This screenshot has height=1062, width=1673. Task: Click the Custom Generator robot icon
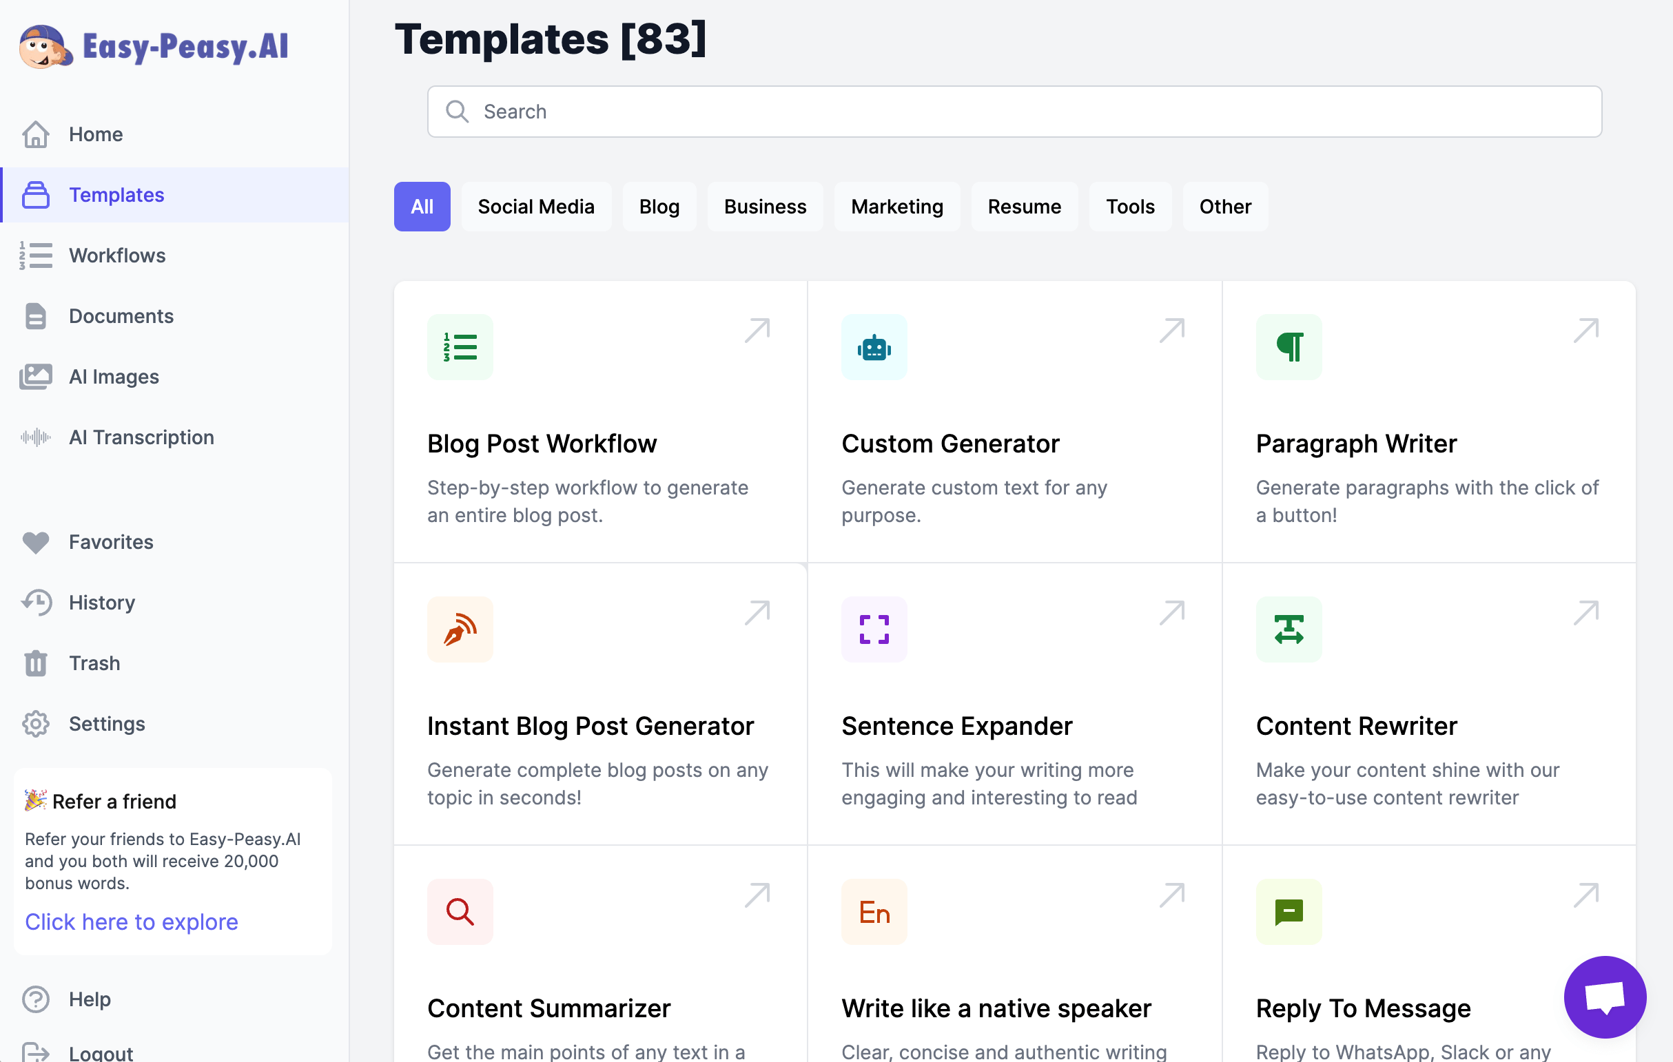pos(874,346)
